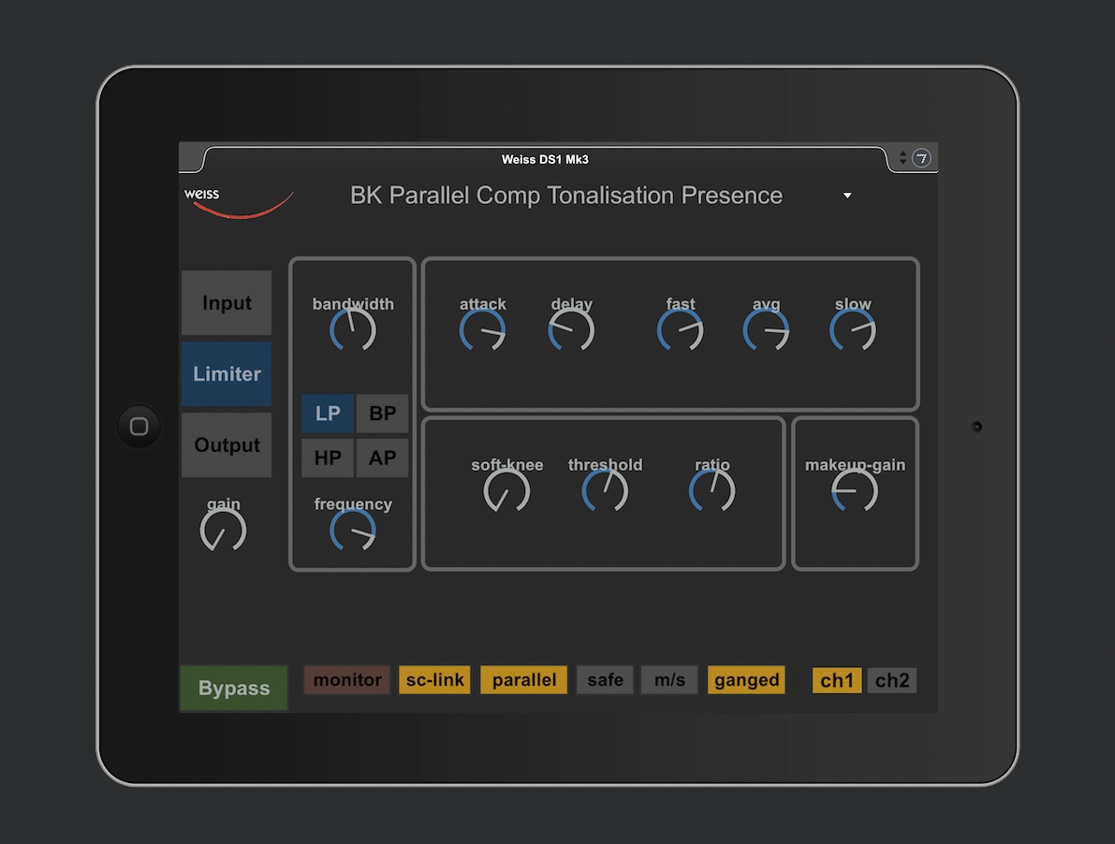Click the ratio knob

[x=712, y=490]
